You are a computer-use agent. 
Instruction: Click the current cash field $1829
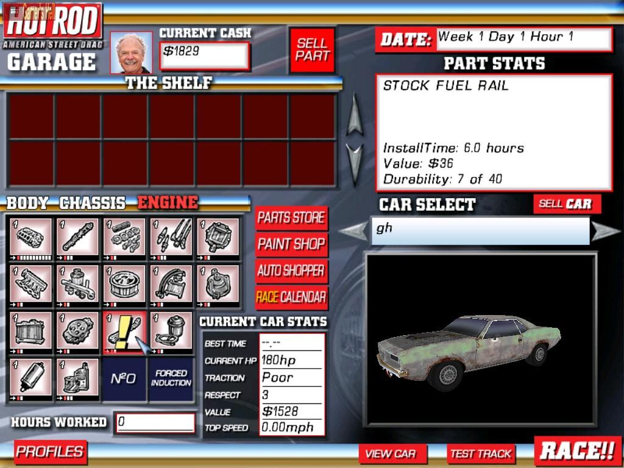pos(205,55)
